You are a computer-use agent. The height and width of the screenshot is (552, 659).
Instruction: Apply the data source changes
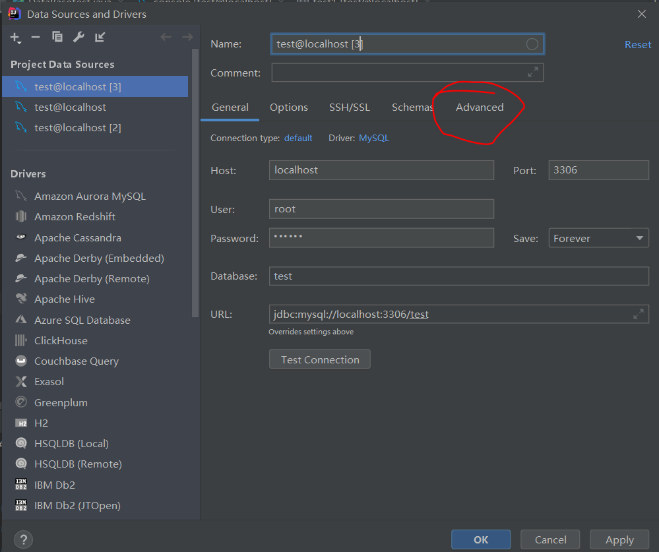click(618, 539)
